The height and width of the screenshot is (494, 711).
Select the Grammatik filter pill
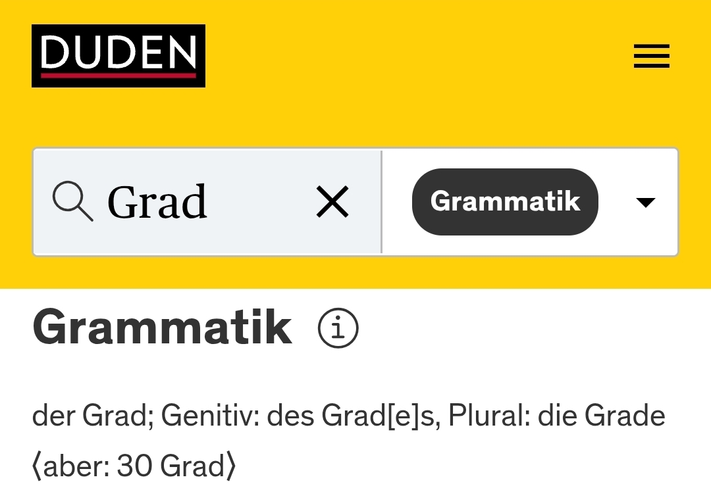(x=505, y=202)
